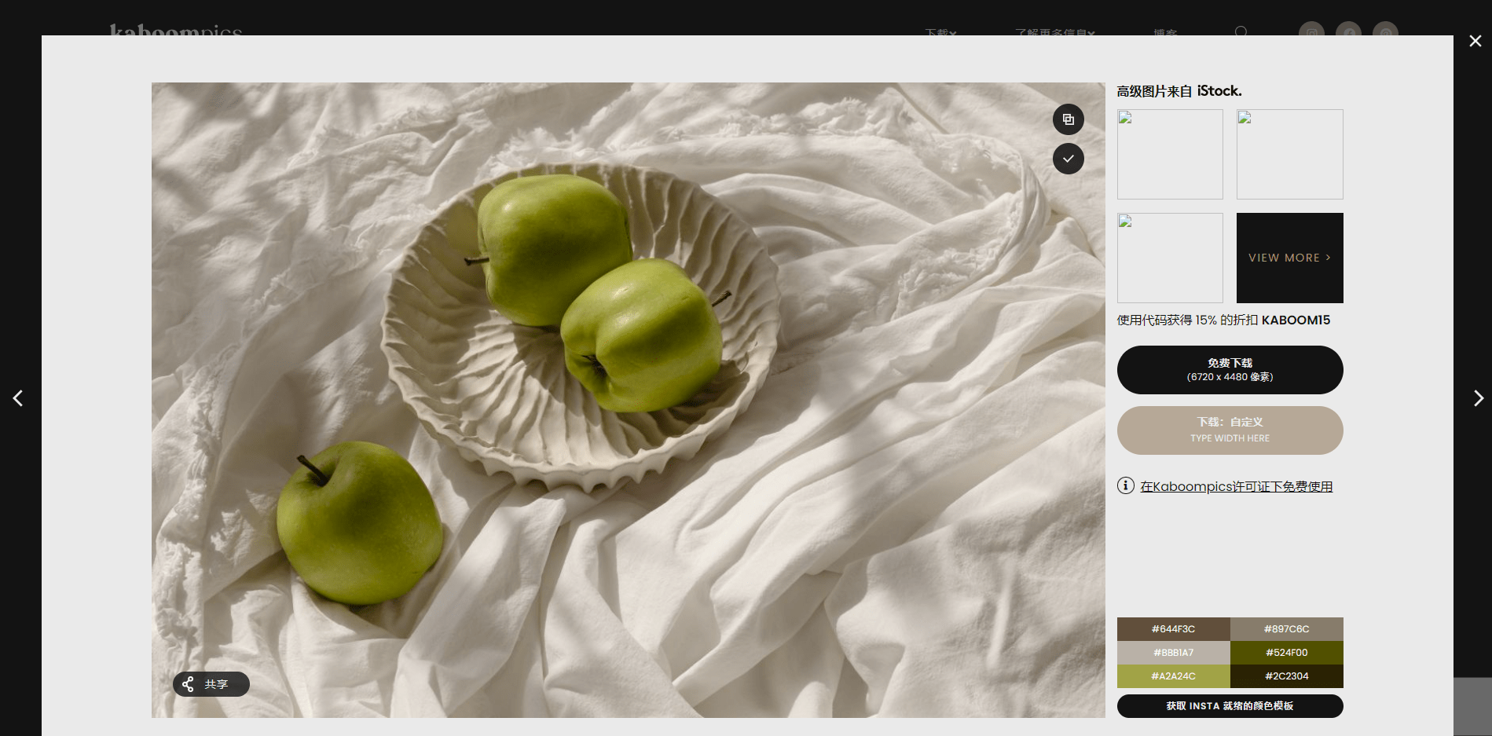Go to the previous photo arrow
Screen dimensions: 1492x736
(x=18, y=398)
